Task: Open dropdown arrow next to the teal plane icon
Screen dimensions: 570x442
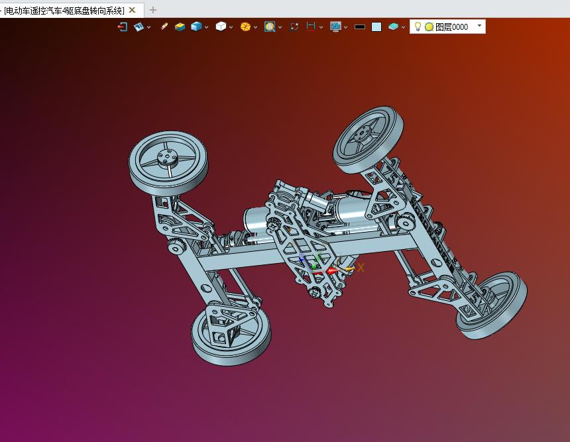Action: tap(403, 27)
